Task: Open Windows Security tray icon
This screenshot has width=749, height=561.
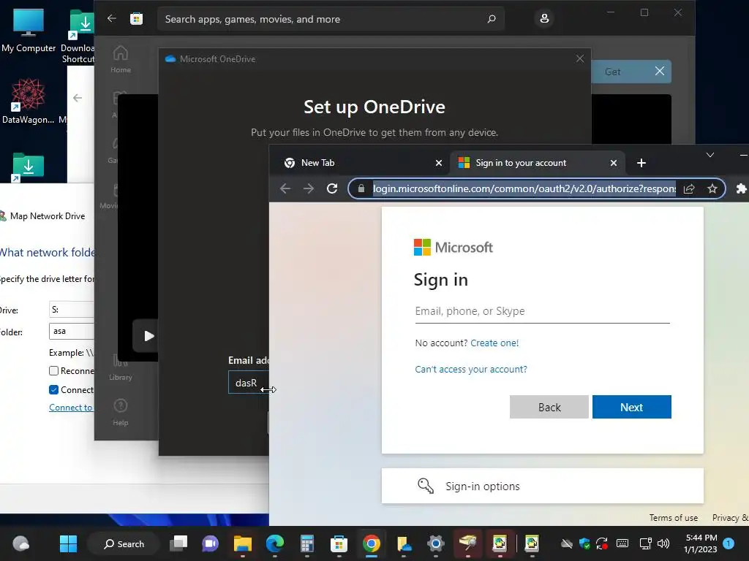Action: (584, 543)
